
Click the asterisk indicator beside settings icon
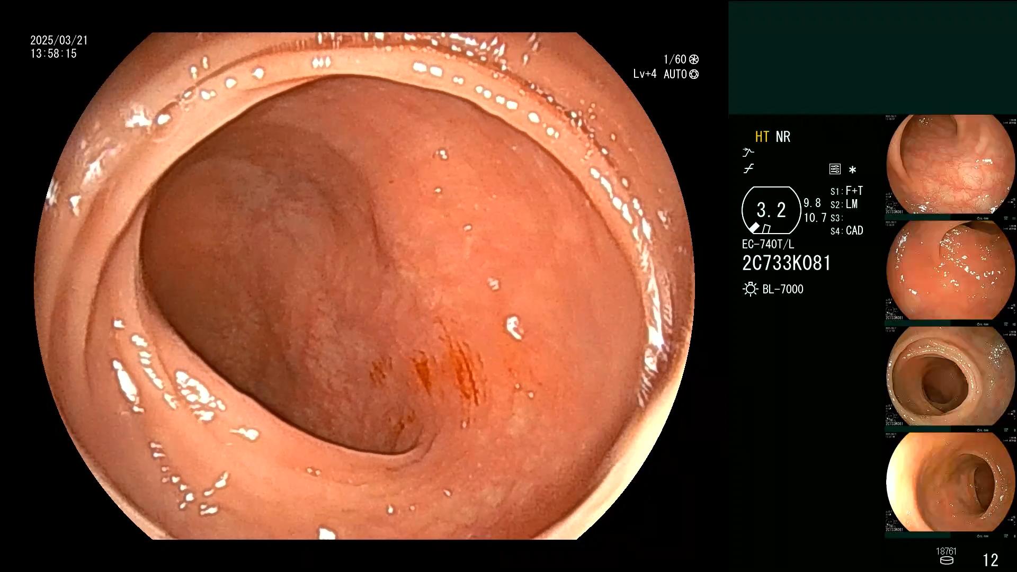point(852,170)
